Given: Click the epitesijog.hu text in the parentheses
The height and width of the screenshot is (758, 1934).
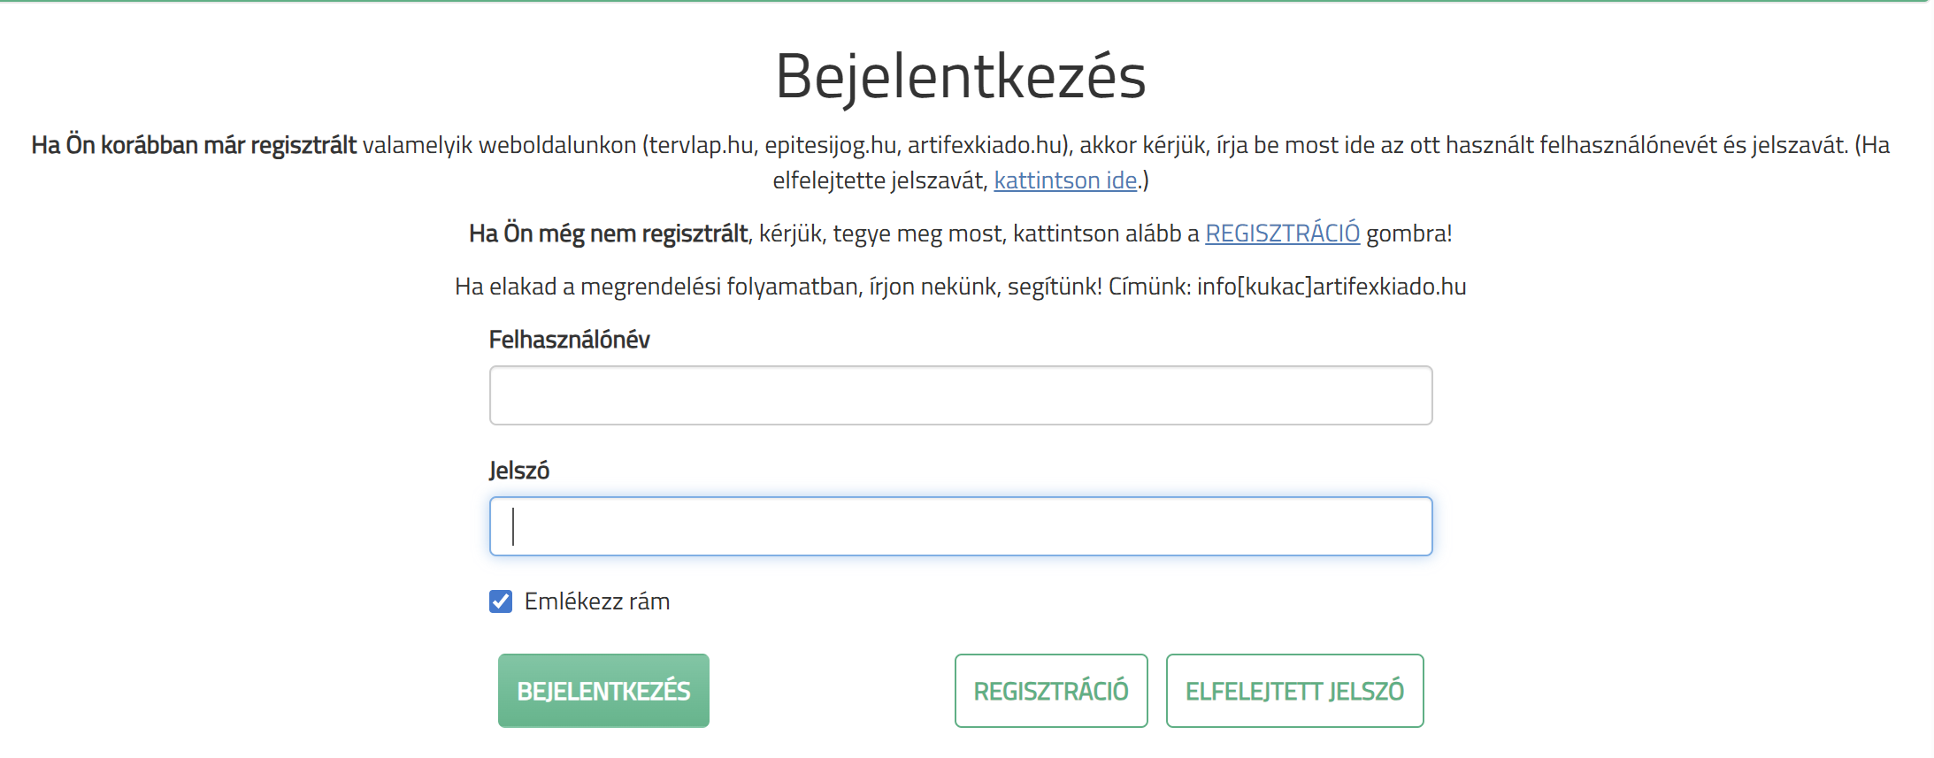Looking at the screenshot, I should tap(830, 145).
